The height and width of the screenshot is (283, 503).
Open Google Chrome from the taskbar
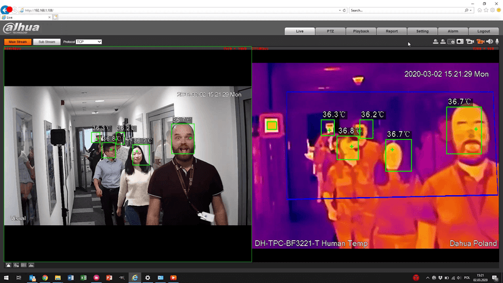tap(45, 277)
